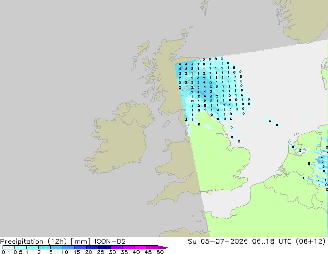
Task: Select the 20–25 mm legend color
Action: [x=93, y=247]
